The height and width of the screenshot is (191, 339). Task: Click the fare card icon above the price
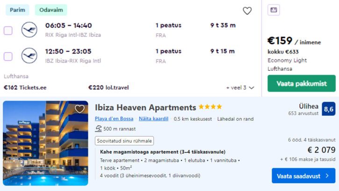click(274, 10)
